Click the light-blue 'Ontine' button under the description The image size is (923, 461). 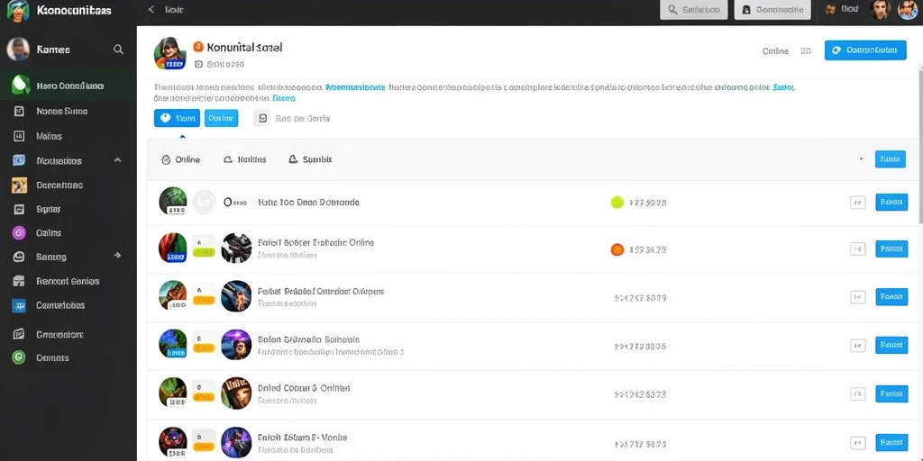[222, 118]
